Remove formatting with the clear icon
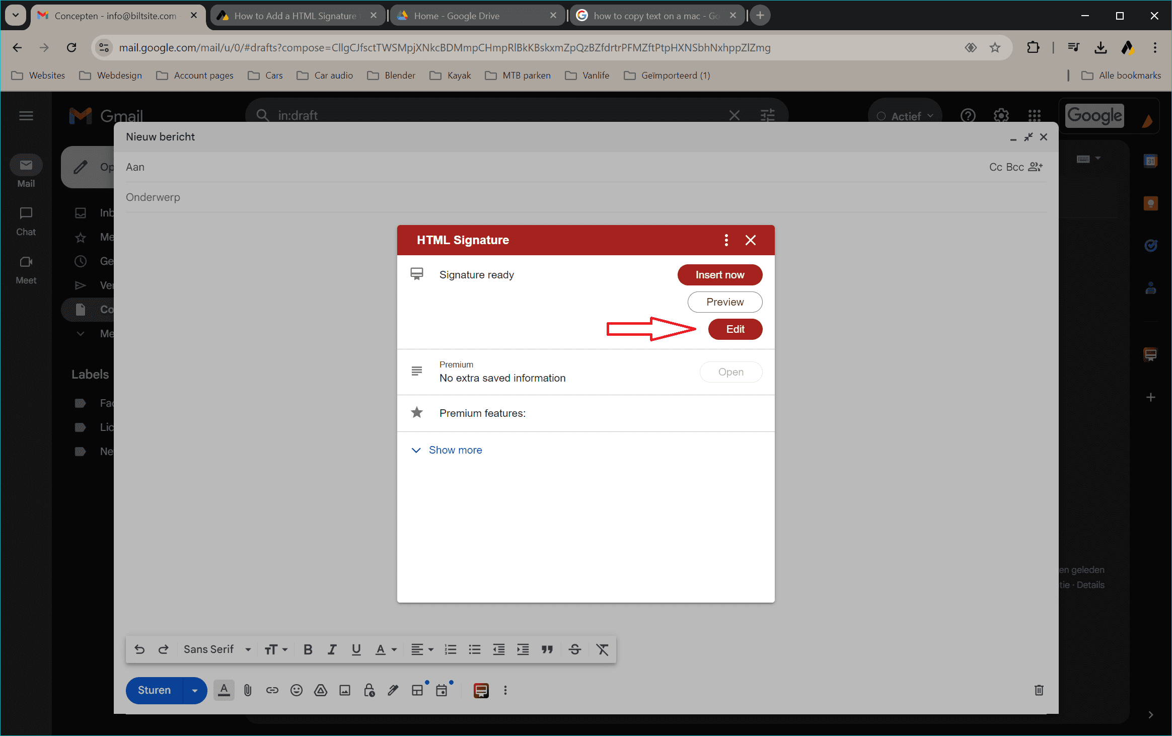 pyautogui.click(x=602, y=649)
